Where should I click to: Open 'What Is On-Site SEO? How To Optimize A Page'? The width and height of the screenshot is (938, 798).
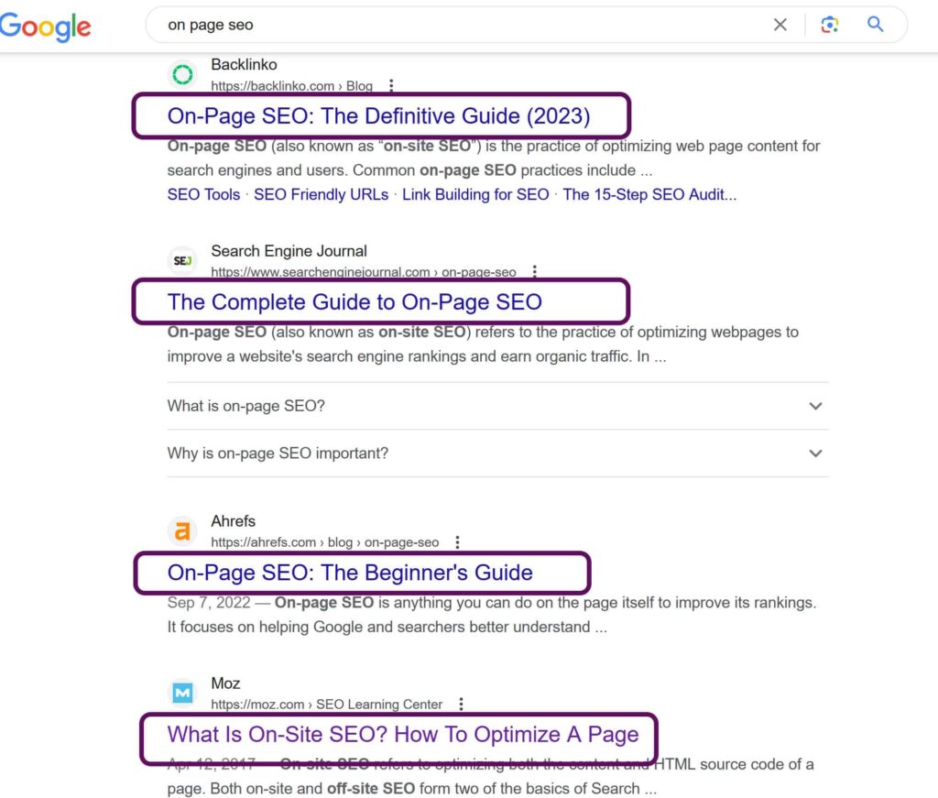coord(403,735)
